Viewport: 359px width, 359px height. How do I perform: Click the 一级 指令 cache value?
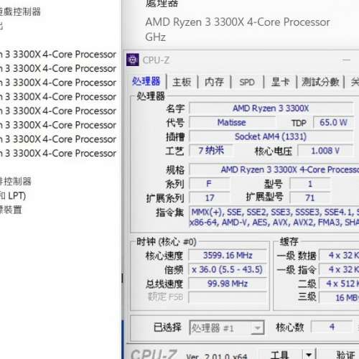click(340, 269)
